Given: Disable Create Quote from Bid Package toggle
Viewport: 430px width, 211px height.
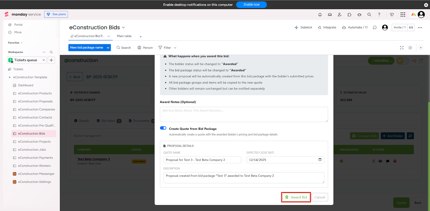Looking at the screenshot, I should coord(163,128).
